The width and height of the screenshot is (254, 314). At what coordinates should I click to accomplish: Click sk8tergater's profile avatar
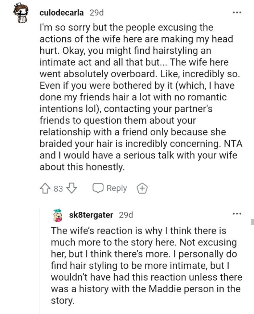coord(57,215)
